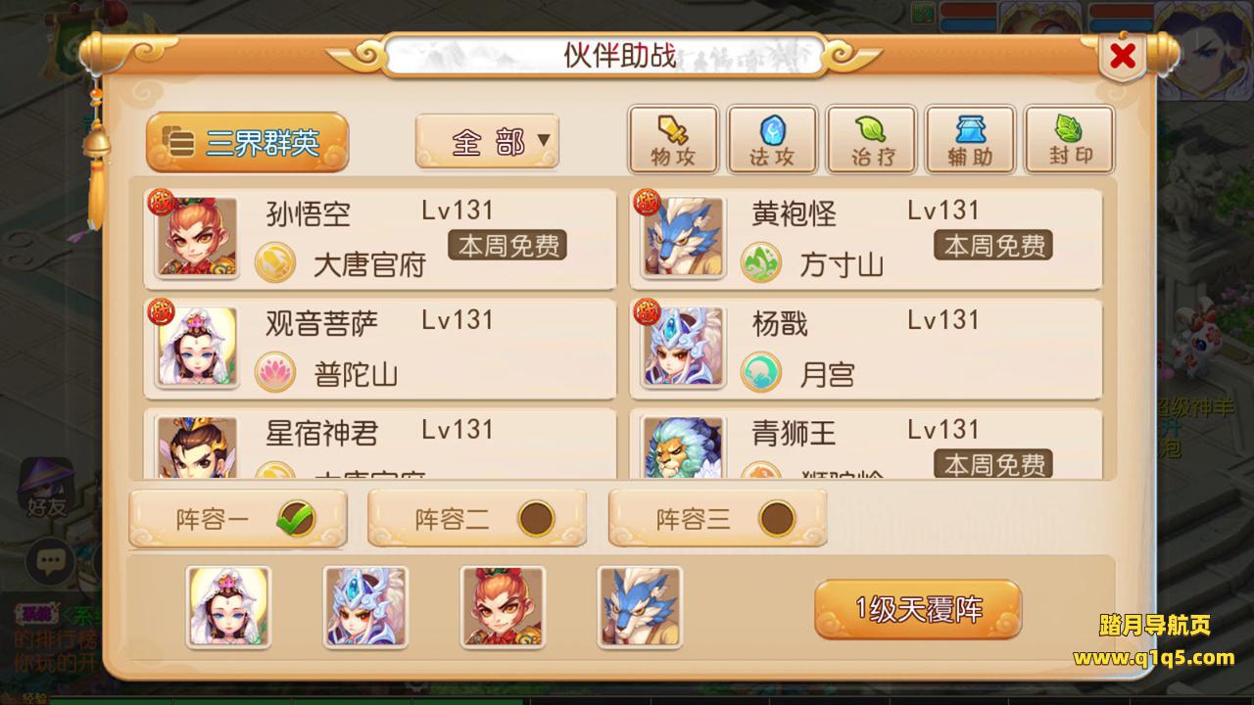1254x705 pixels.
Task: Enable lineup 阵容二 radio circle
Action: coord(536,518)
